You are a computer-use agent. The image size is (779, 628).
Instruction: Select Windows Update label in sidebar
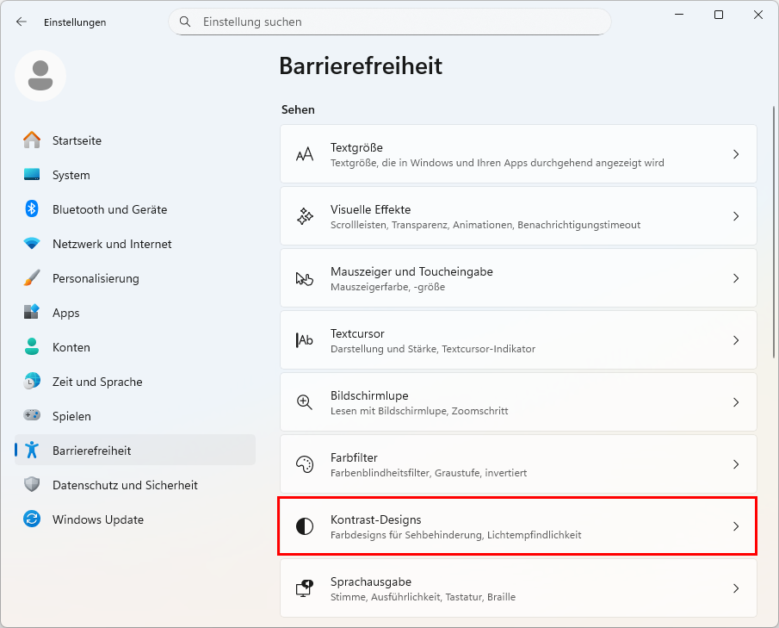tap(98, 519)
